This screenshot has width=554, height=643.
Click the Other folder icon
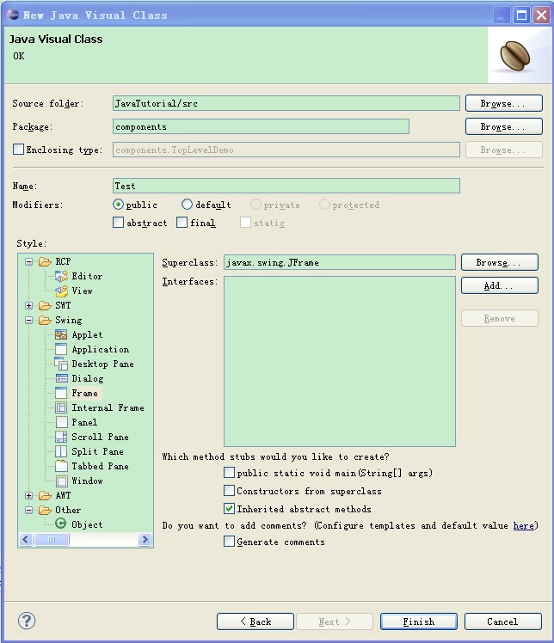pyautogui.click(x=45, y=510)
